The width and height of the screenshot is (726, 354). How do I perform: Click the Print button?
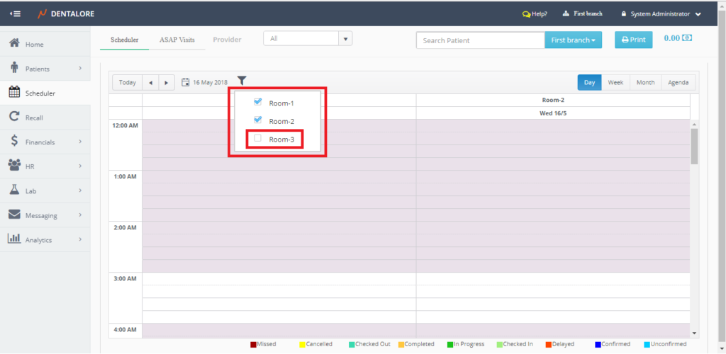(x=633, y=40)
